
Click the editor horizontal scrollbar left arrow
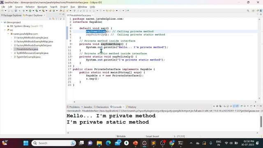74,102
